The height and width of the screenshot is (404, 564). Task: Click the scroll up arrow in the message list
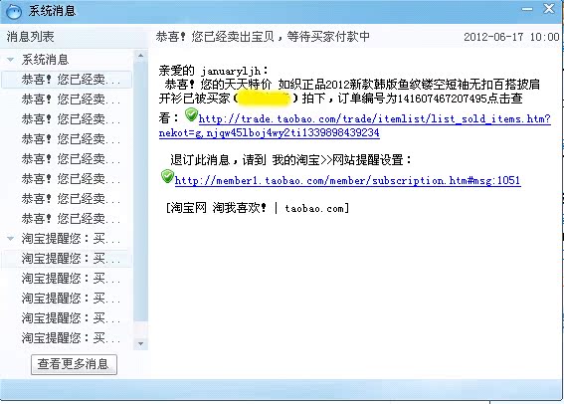(x=140, y=56)
